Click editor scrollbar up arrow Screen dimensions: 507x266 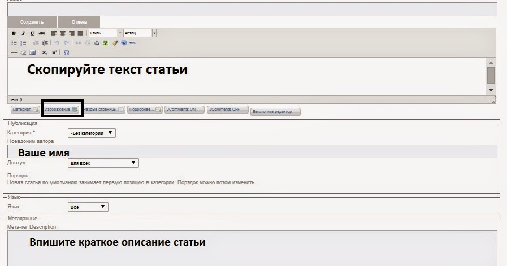point(491,62)
